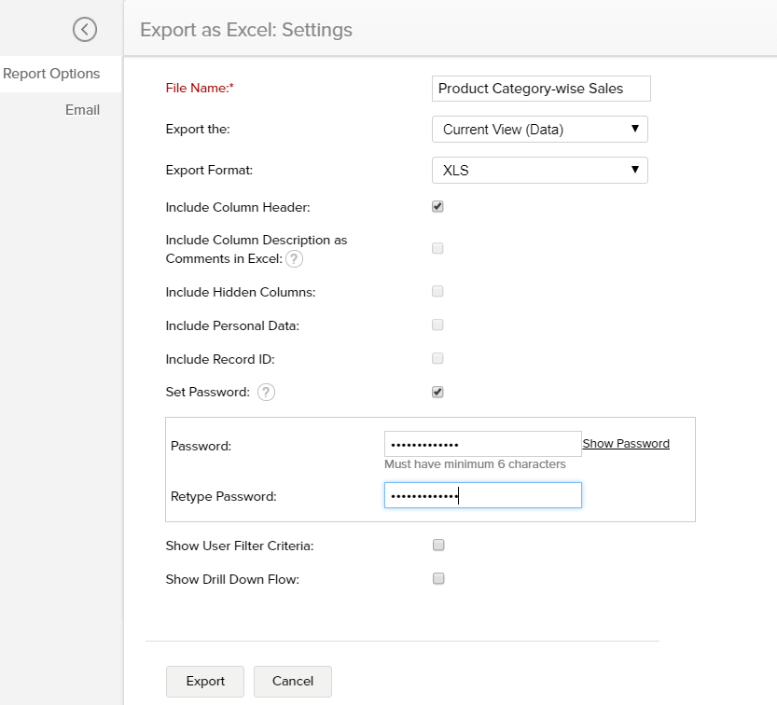Click the help icon beside Set Password
The image size is (777, 705).
pyautogui.click(x=266, y=392)
